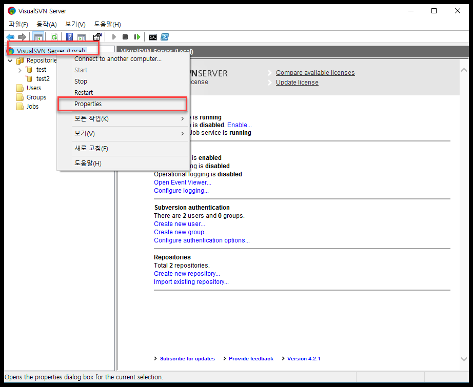Click the Jobs folder icon
473x387 pixels.
[20, 107]
